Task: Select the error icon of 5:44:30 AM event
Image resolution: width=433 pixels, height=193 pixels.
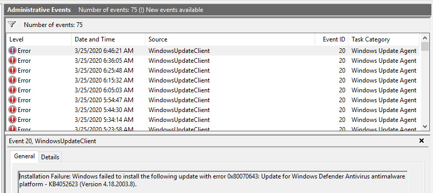Action: point(12,110)
